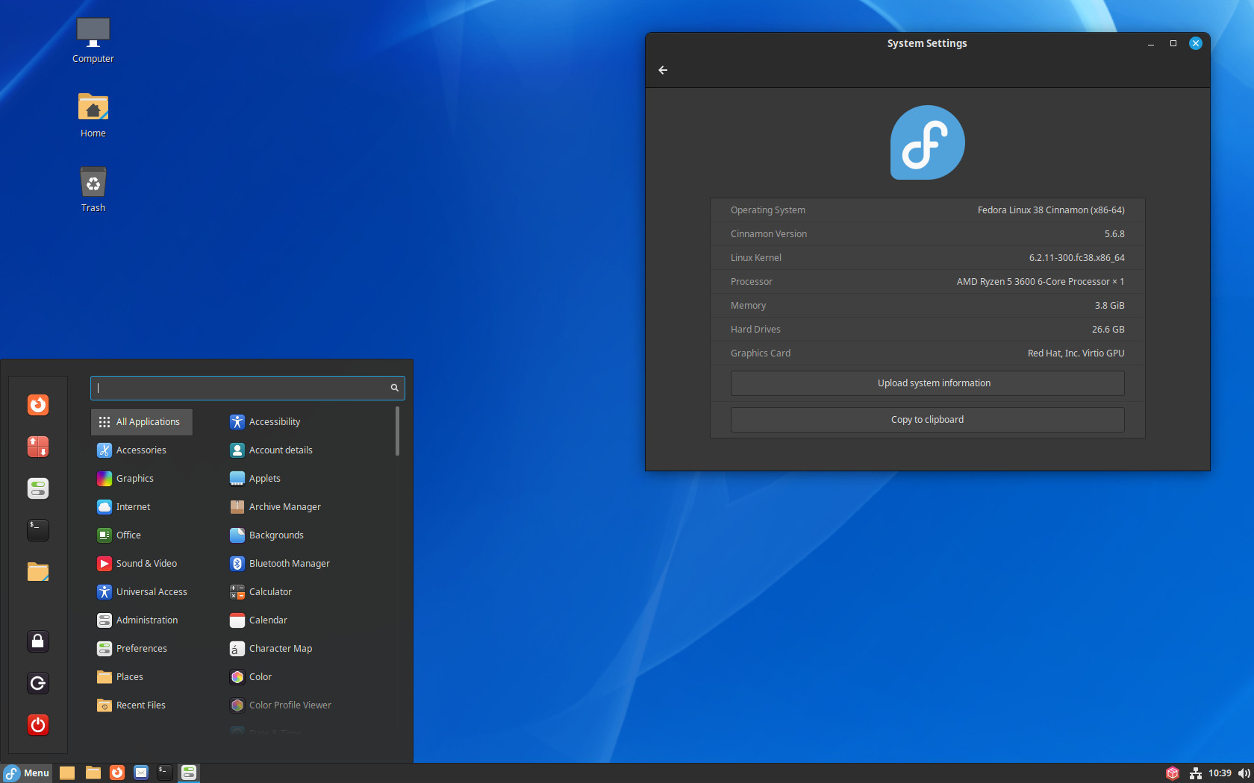
Task: Launch Character Map
Action: tap(271, 649)
